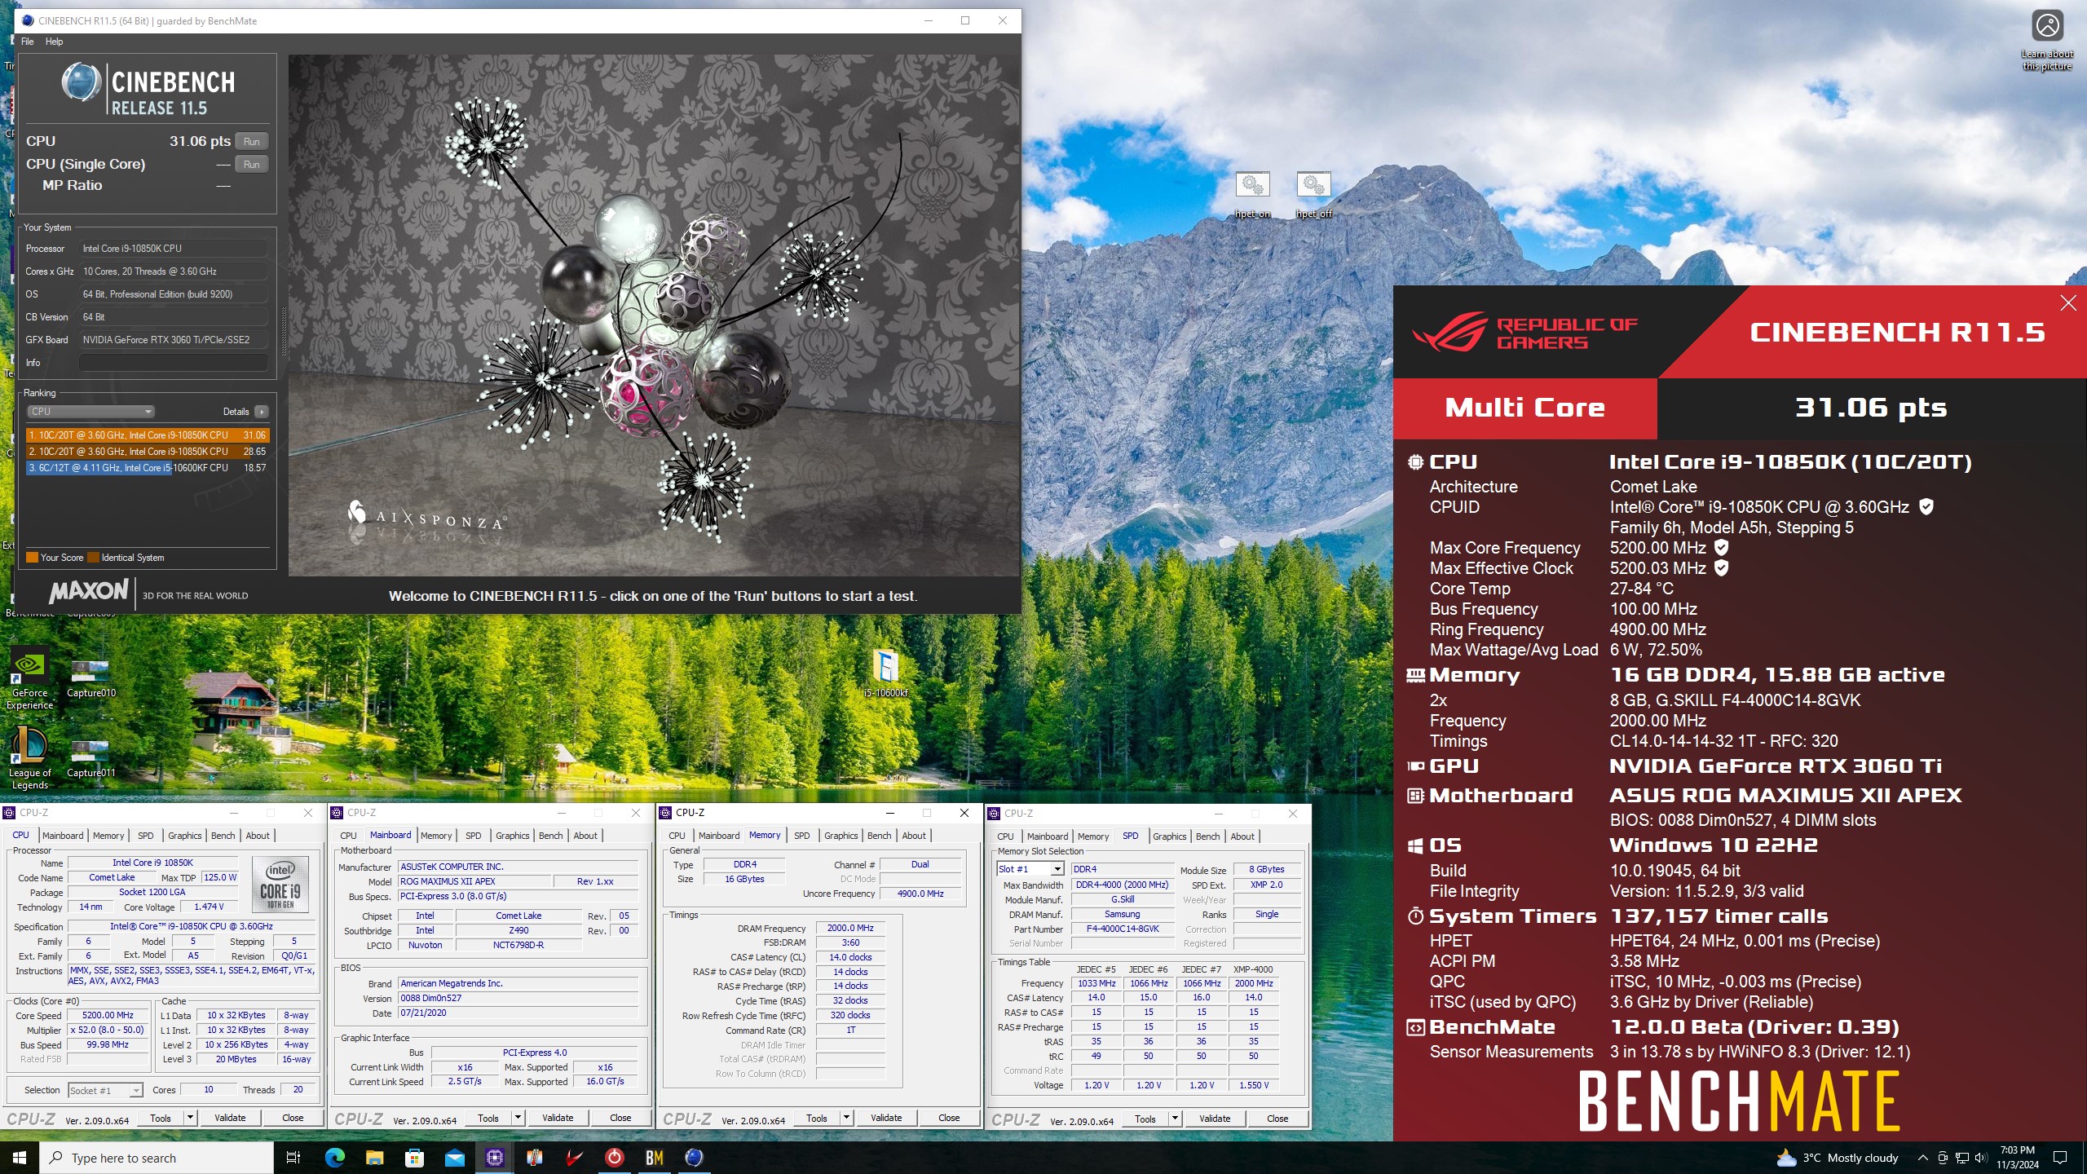Open File Explorer from the taskbar
The height and width of the screenshot is (1174, 2087).
pyautogui.click(x=374, y=1158)
